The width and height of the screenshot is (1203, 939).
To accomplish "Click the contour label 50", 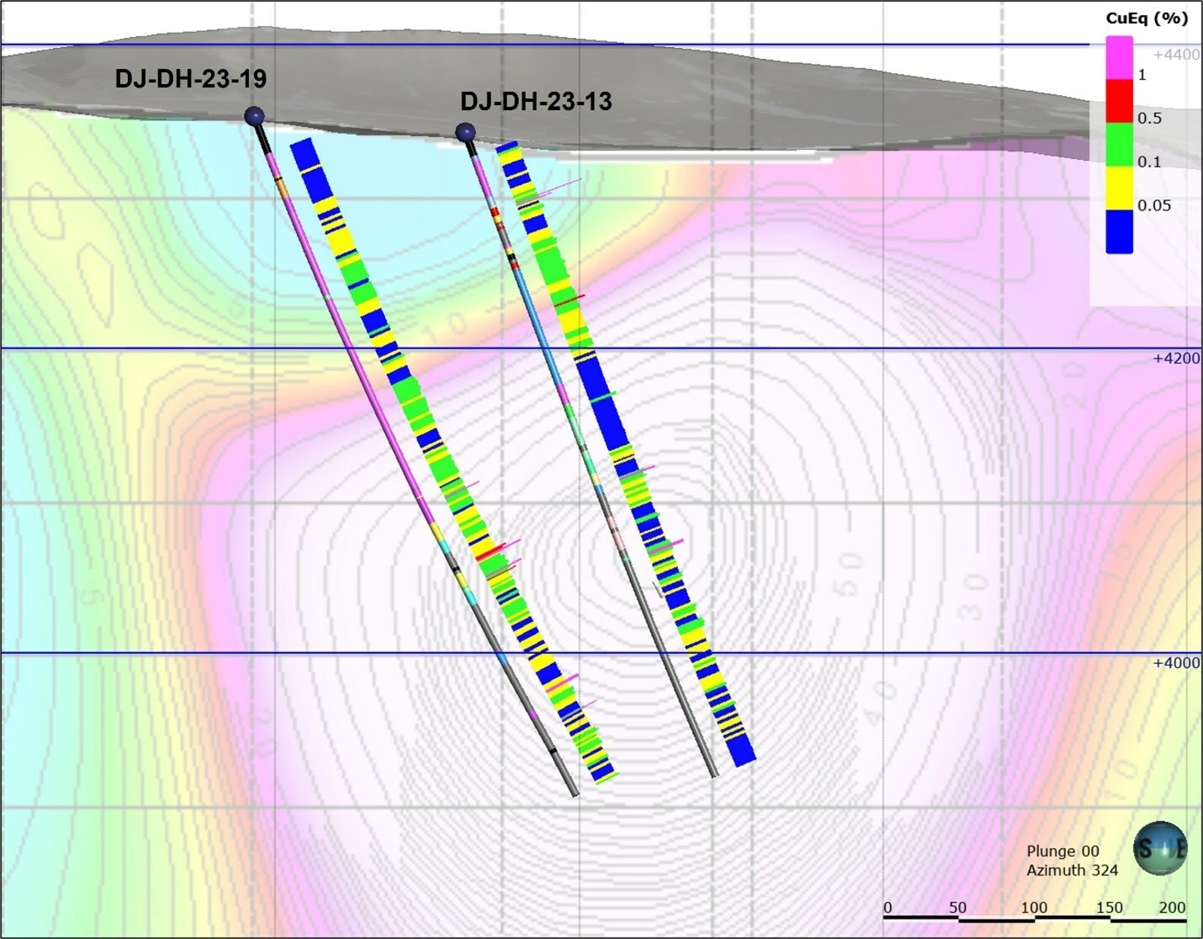I will click(x=851, y=573).
